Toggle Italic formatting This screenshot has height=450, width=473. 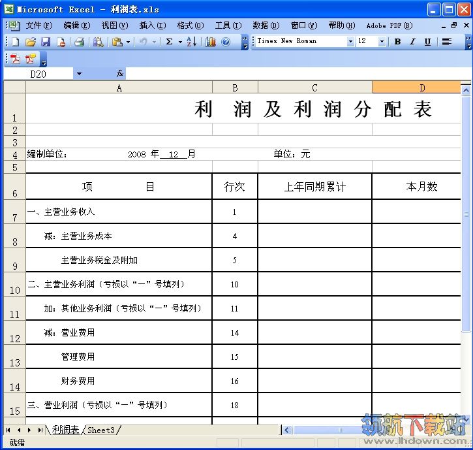click(412, 42)
